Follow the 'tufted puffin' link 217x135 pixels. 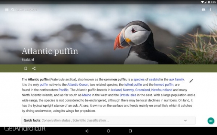[x=133, y=85]
